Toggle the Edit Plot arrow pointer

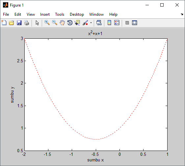point(37,23)
